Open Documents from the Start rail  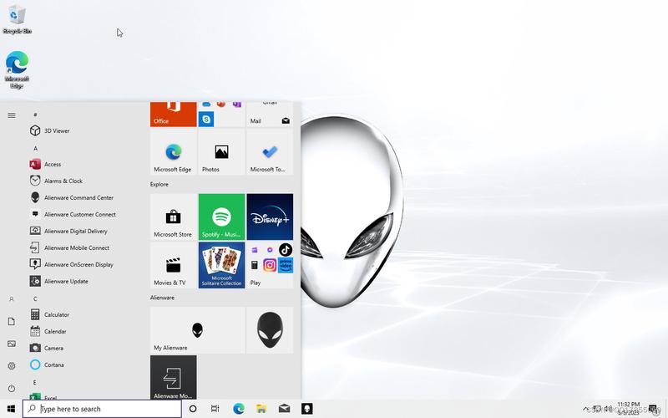[x=12, y=321]
